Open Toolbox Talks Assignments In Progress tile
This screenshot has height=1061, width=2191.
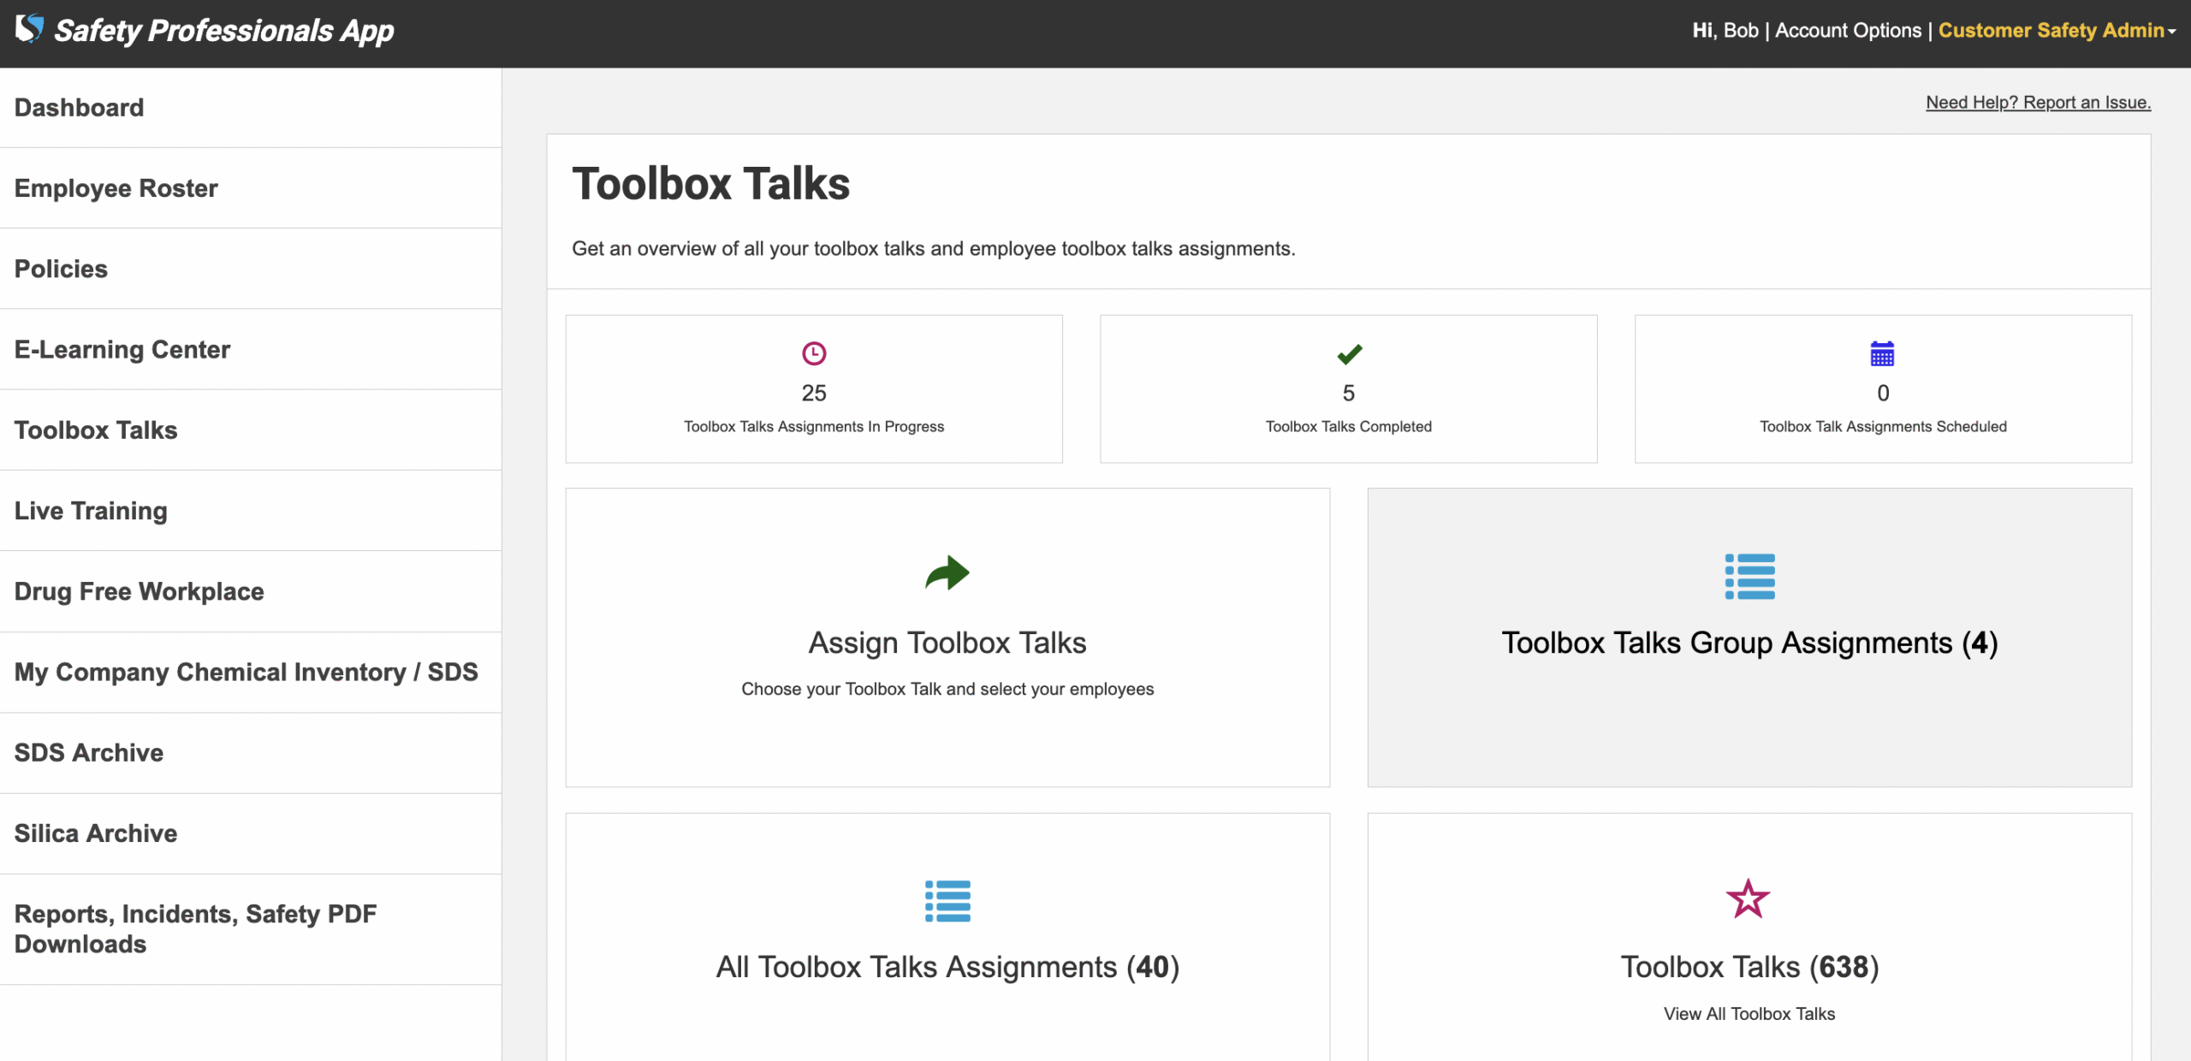tap(813, 426)
